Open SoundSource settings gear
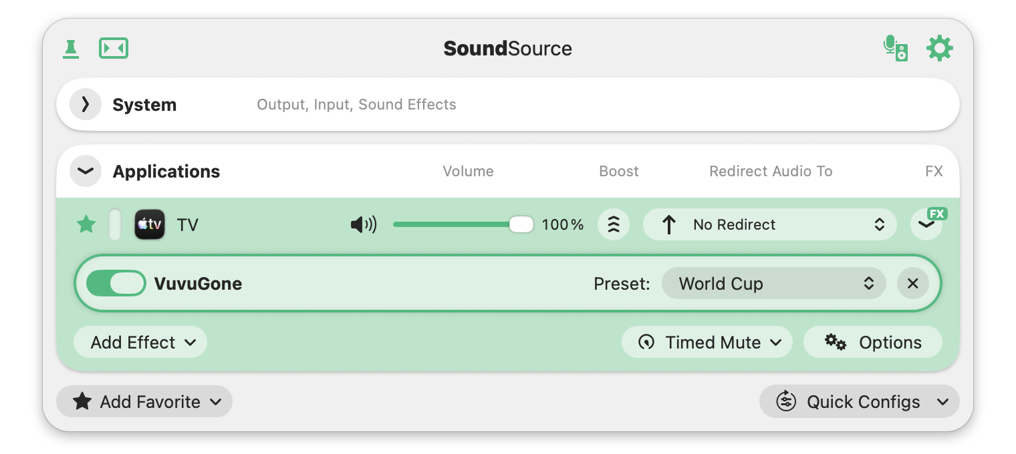This screenshot has width=1016, height=454. click(940, 49)
